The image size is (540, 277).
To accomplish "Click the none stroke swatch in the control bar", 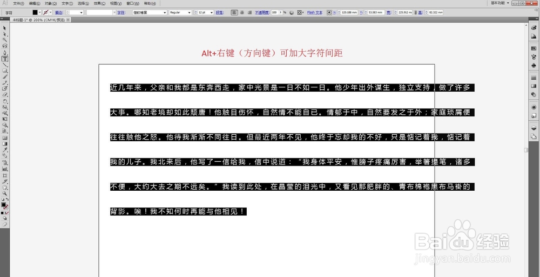I will [45, 12].
